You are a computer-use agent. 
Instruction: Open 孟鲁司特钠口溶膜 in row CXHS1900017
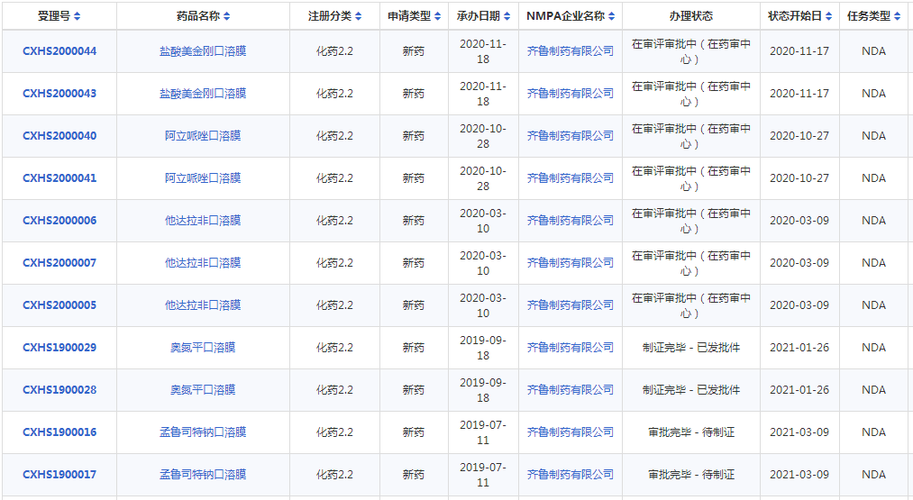tap(203, 475)
